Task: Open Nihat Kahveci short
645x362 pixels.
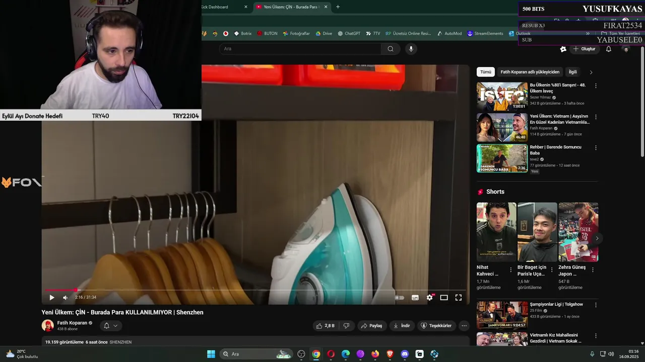Action: (x=496, y=232)
